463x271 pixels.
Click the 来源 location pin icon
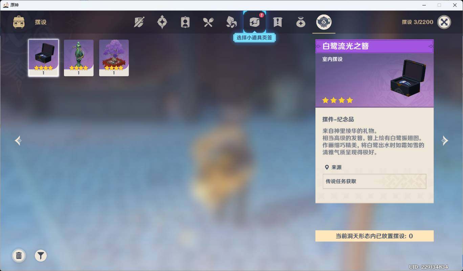pyautogui.click(x=327, y=167)
